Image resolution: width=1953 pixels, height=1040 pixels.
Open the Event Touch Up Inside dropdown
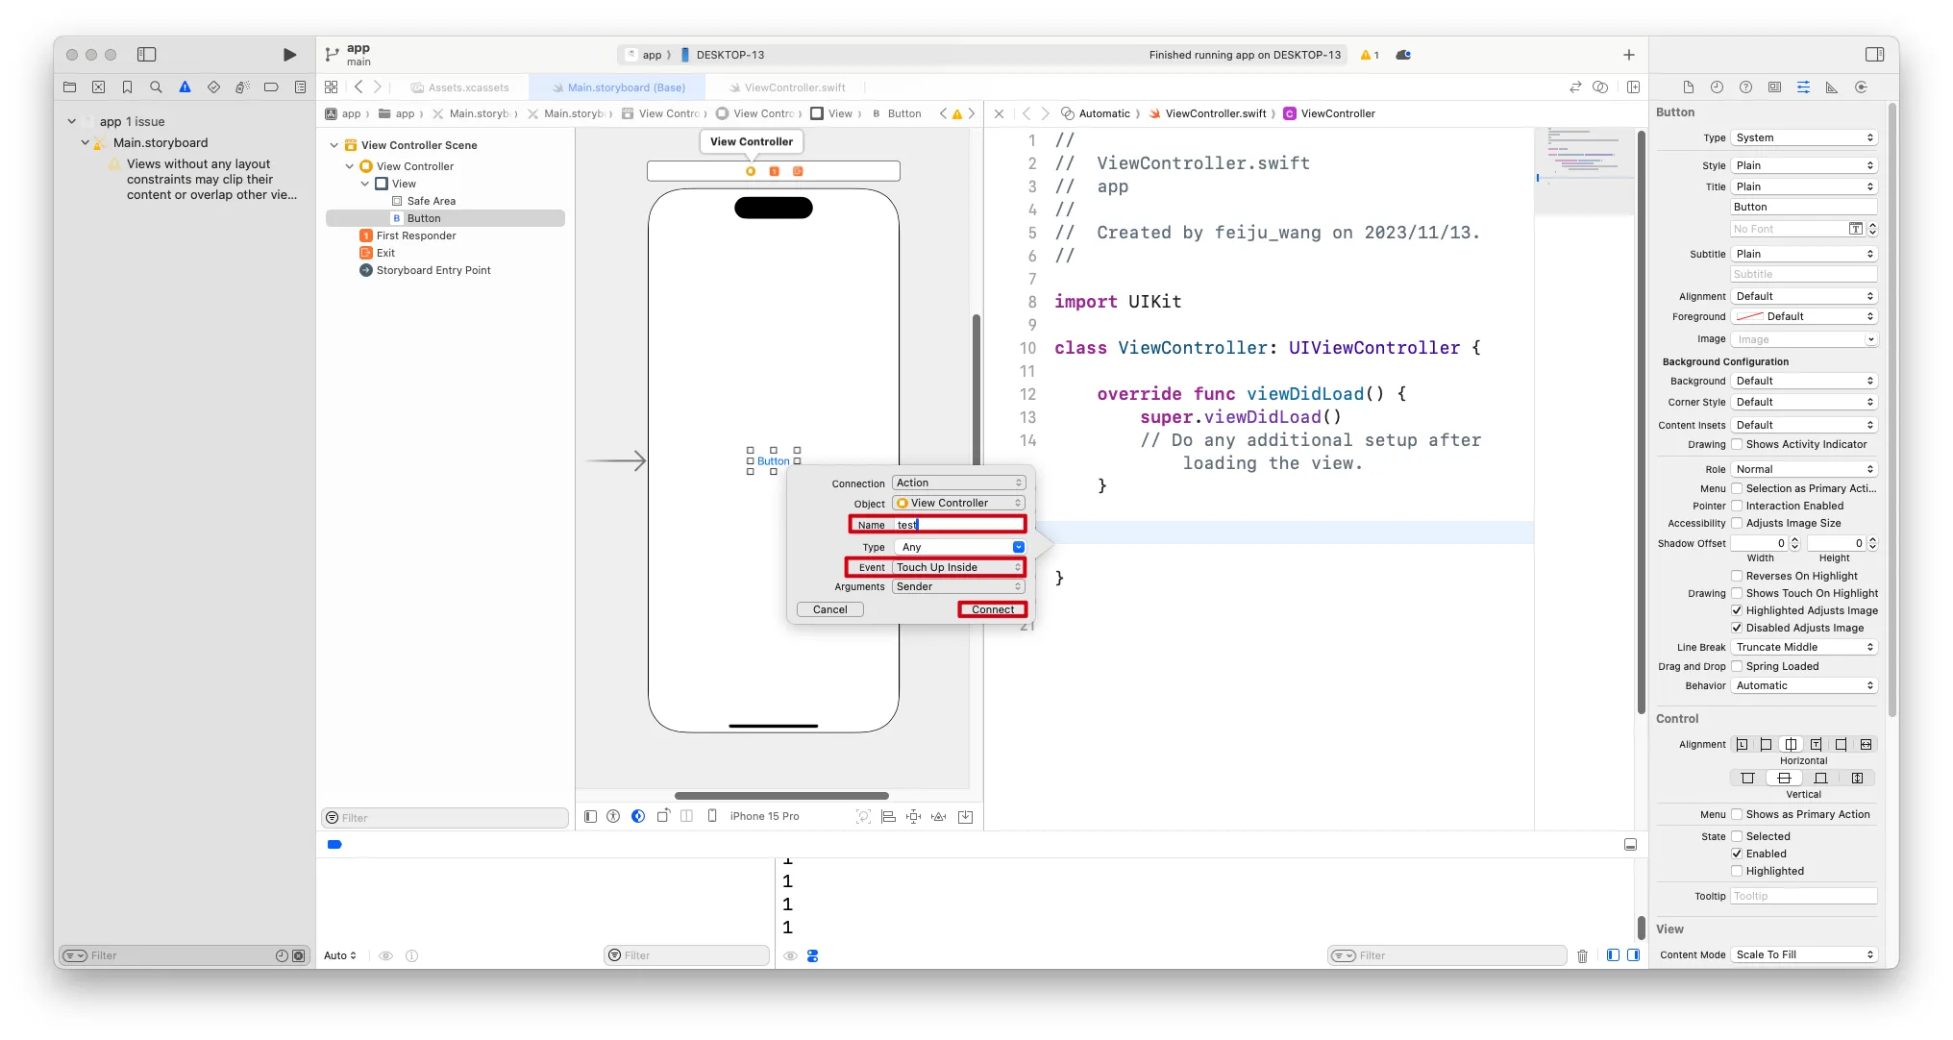[x=958, y=567]
